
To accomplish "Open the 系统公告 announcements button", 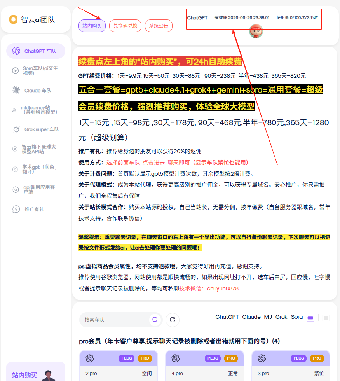I will coord(159,26).
